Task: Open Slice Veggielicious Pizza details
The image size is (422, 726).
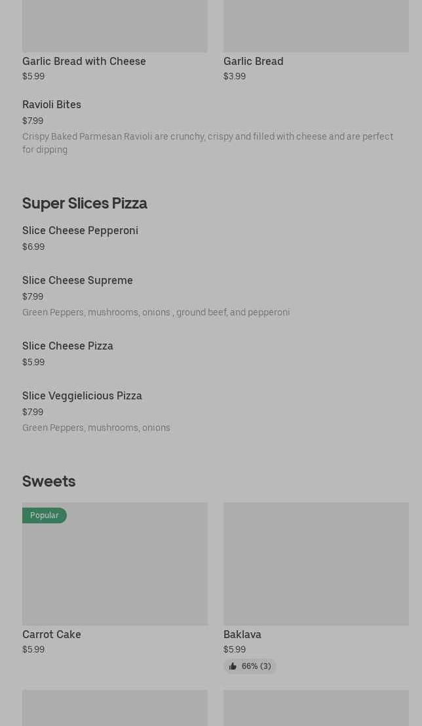Action: pyautogui.click(x=82, y=396)
